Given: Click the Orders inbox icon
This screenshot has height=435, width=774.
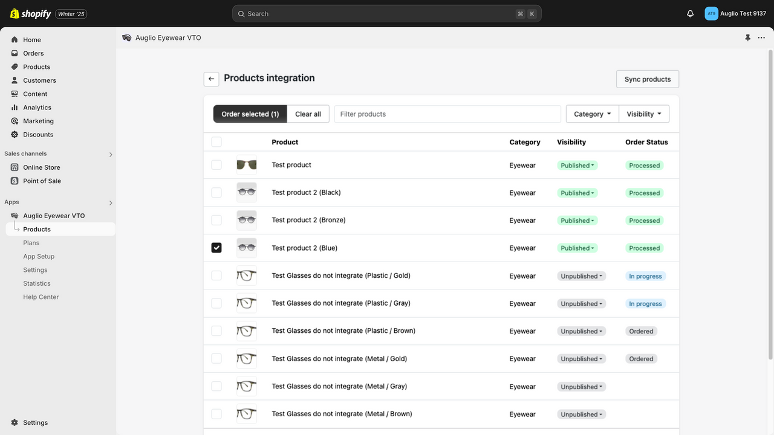Looking at the screenshot, I should pos(15,53).
